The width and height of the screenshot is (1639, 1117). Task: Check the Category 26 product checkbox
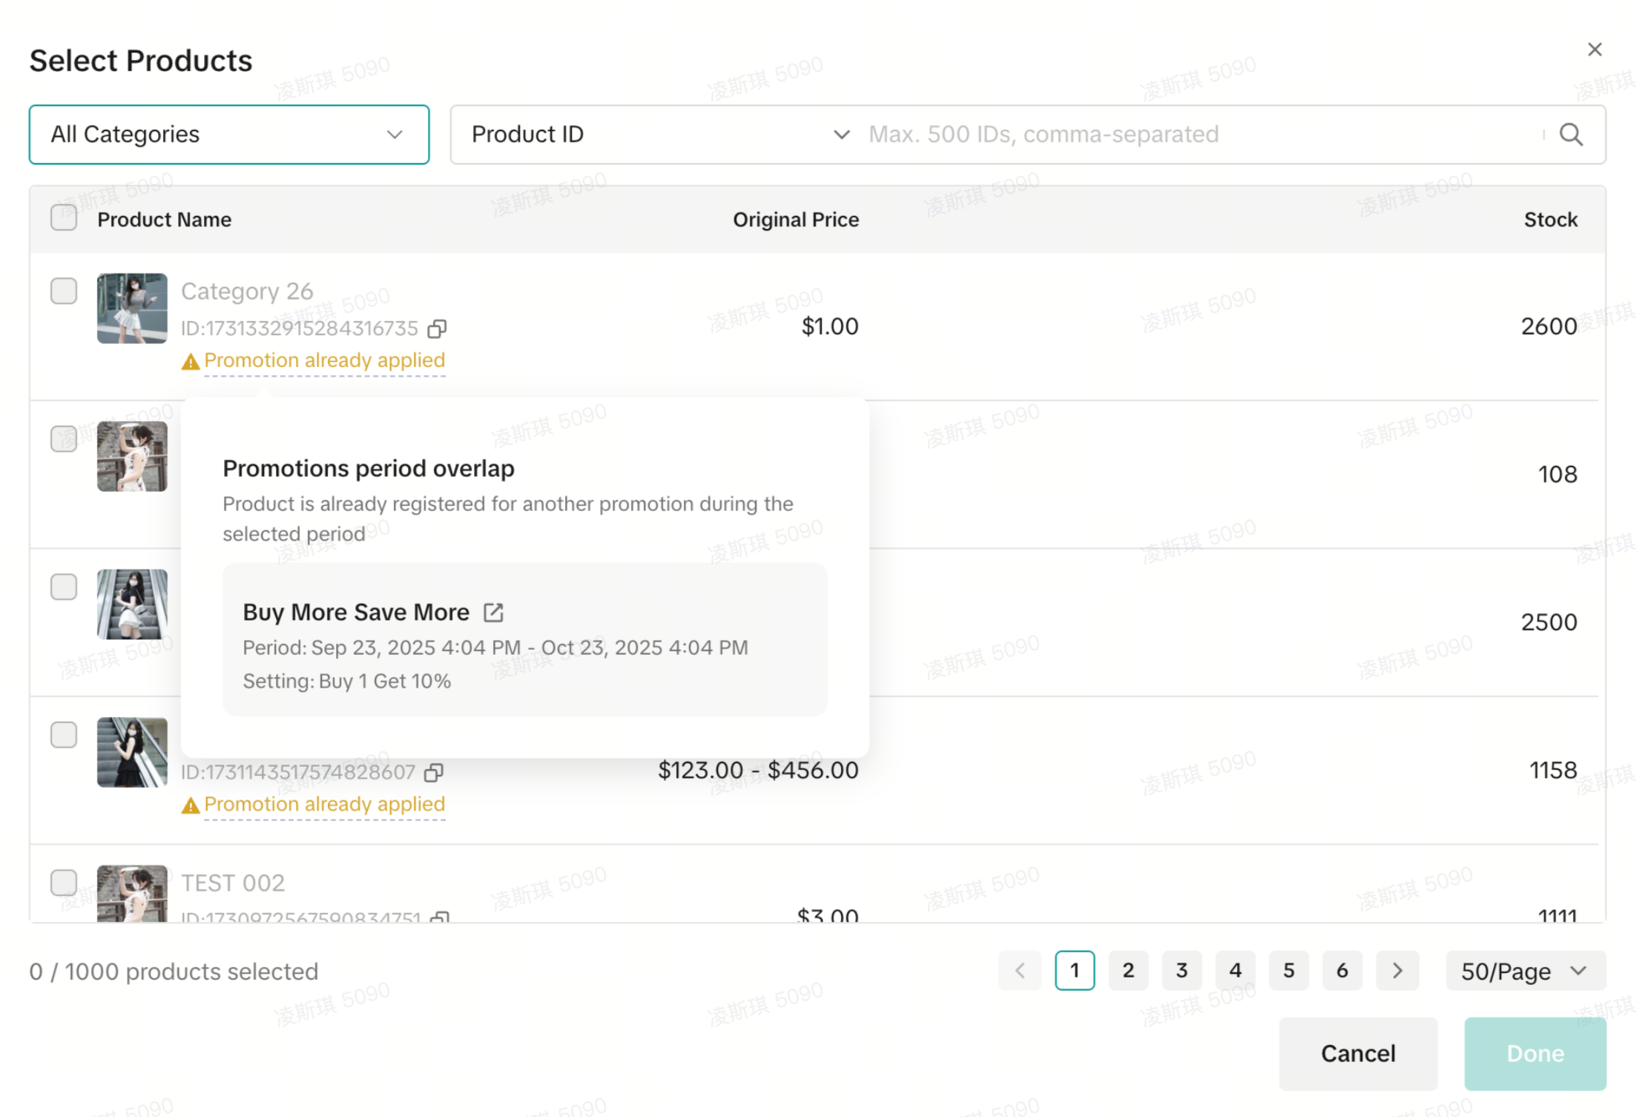tap(64, 291)
